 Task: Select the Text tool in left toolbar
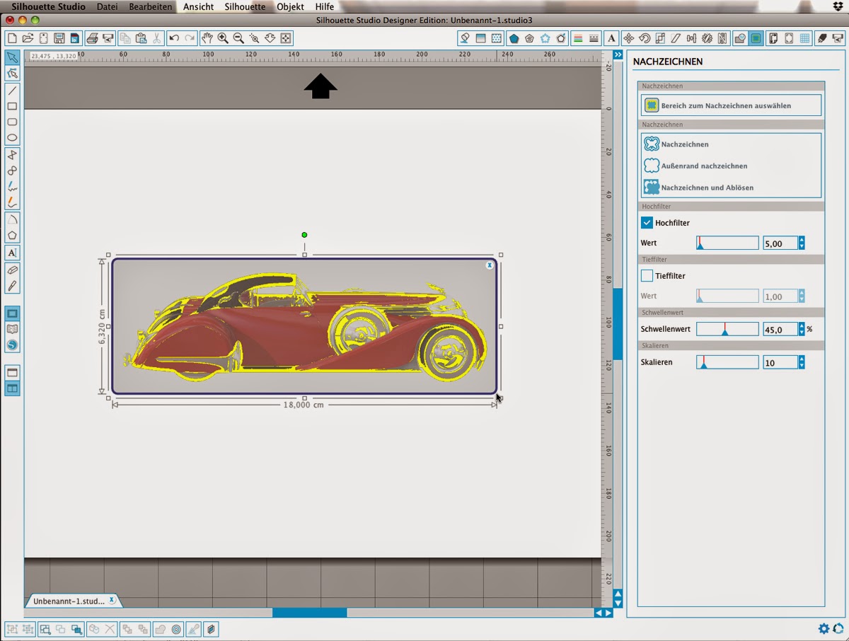coord(12,253)
